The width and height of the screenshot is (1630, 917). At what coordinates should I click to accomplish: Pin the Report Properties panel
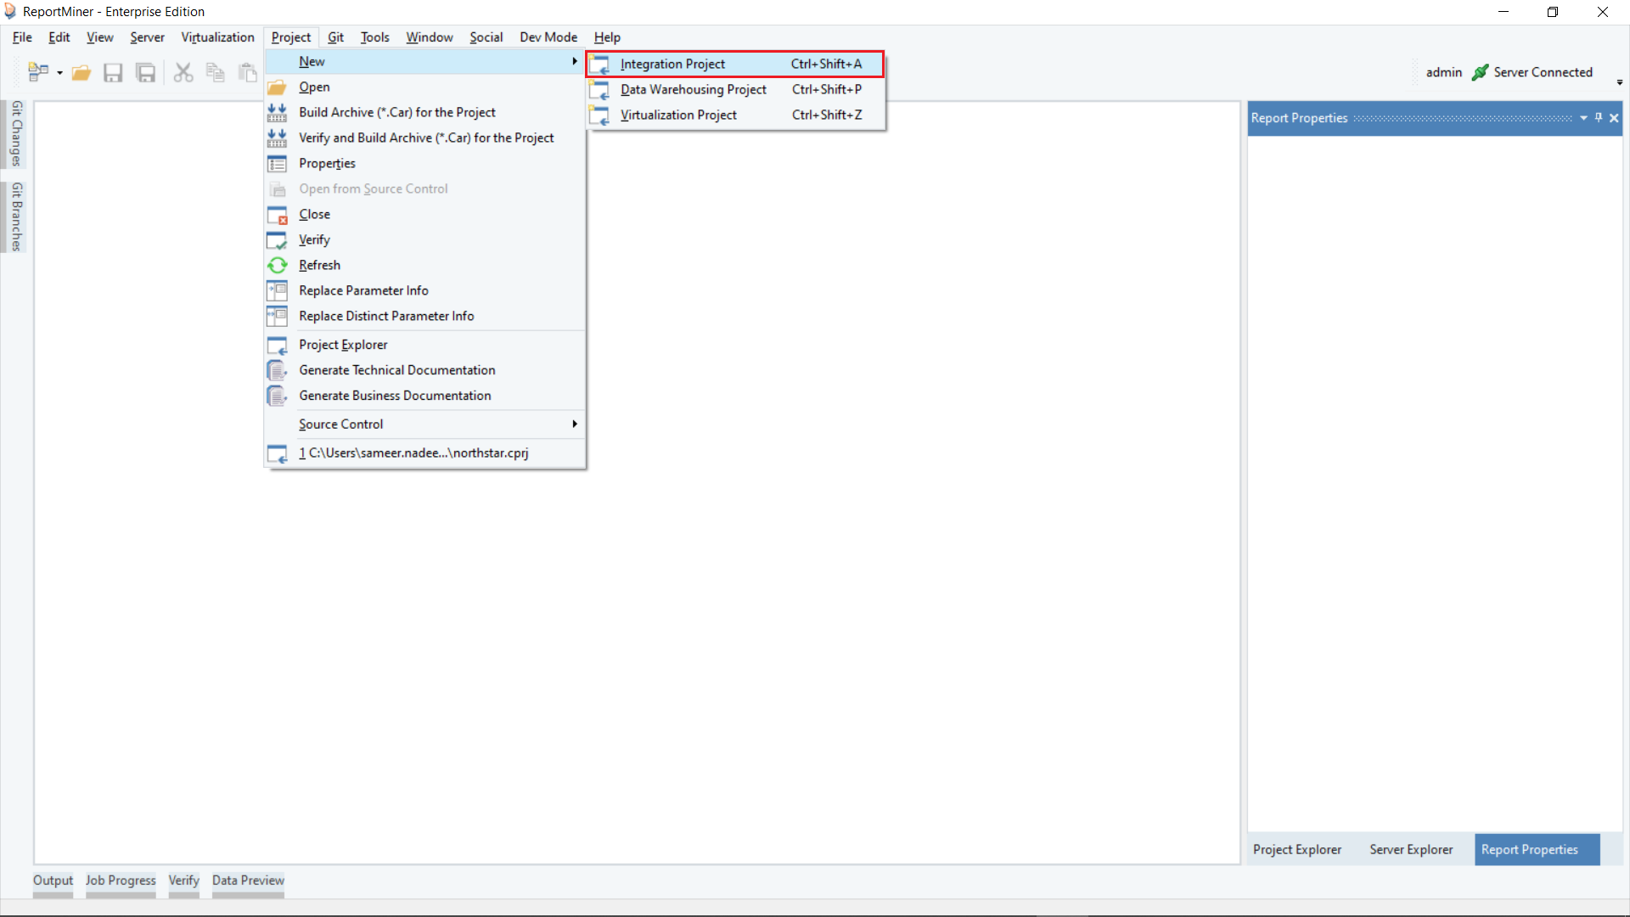tap(1599, 118)
